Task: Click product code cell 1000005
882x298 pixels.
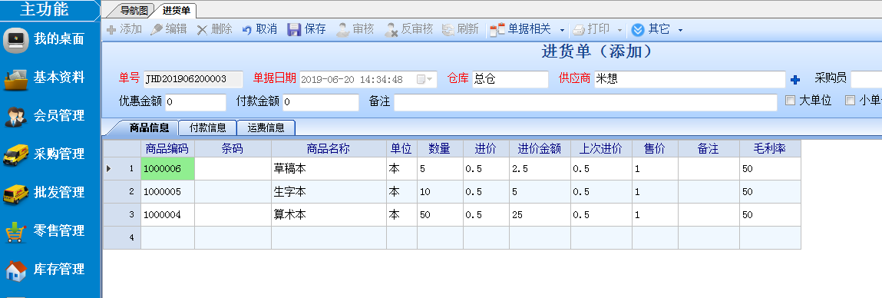Action: click(167, 191)
